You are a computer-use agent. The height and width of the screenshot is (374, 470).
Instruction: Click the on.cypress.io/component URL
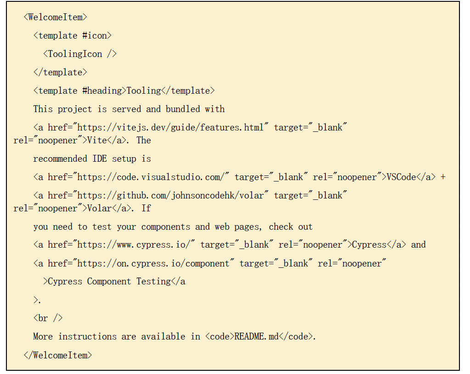(x=156, y=263)
